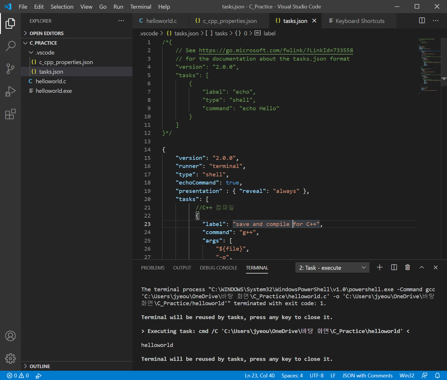Select the TERMINAL panel tab

coord(257,268)
